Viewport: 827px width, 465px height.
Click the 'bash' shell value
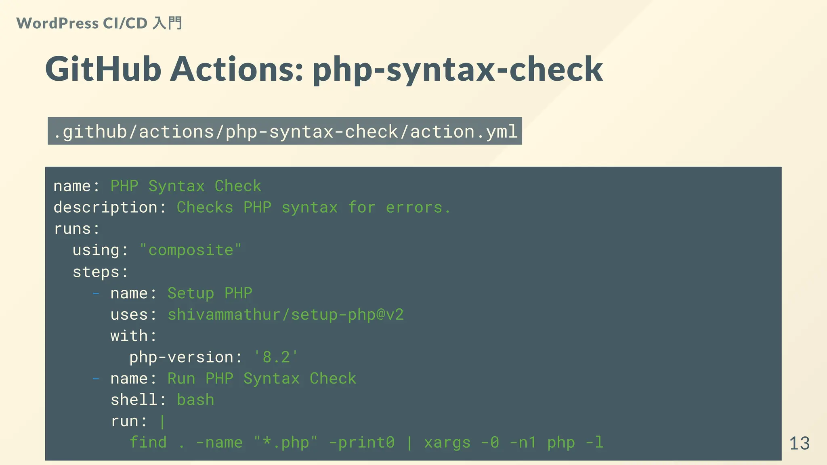195,400
